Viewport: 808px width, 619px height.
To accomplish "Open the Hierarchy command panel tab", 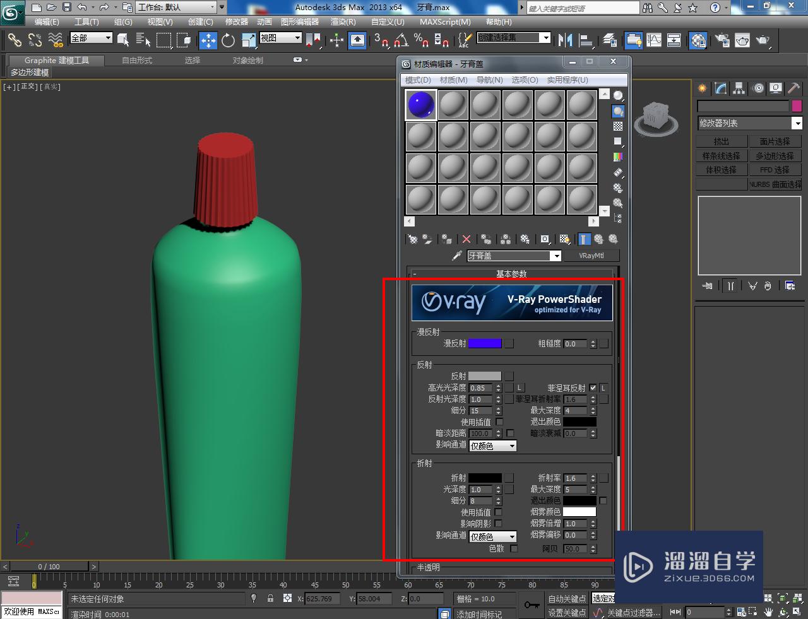I will 739,88.
